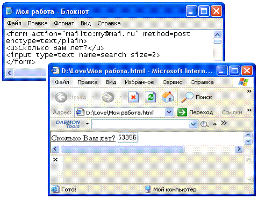Open Справка menu in Internet Explorer
This screenshot has width=258, height=198.
[x=202, y=82]
